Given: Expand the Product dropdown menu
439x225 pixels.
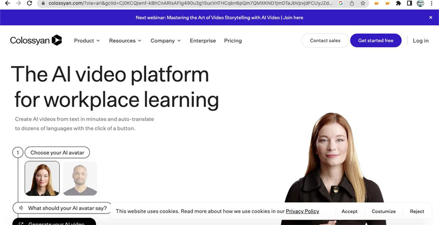Looking at the screenshot, I should point(87,41).
